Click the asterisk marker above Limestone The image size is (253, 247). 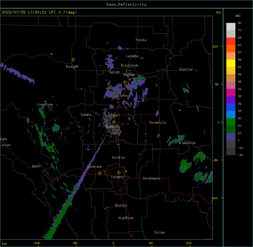pos(45,101)
